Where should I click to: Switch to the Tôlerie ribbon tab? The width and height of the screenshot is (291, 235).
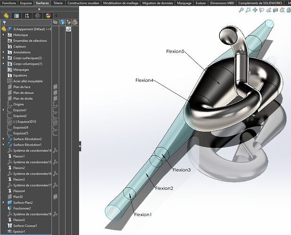(58, 3)
